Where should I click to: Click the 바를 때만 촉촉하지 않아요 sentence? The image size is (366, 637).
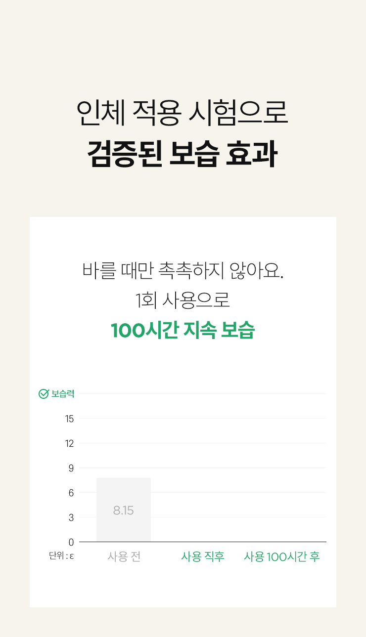183,271
